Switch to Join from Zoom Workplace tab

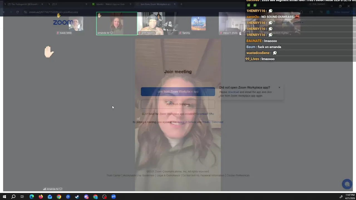[156, 4]
